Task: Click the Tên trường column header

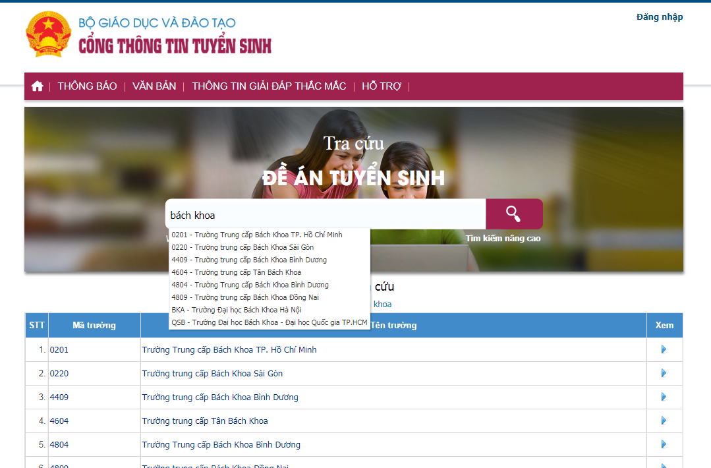Action: (x=393, y=325)
